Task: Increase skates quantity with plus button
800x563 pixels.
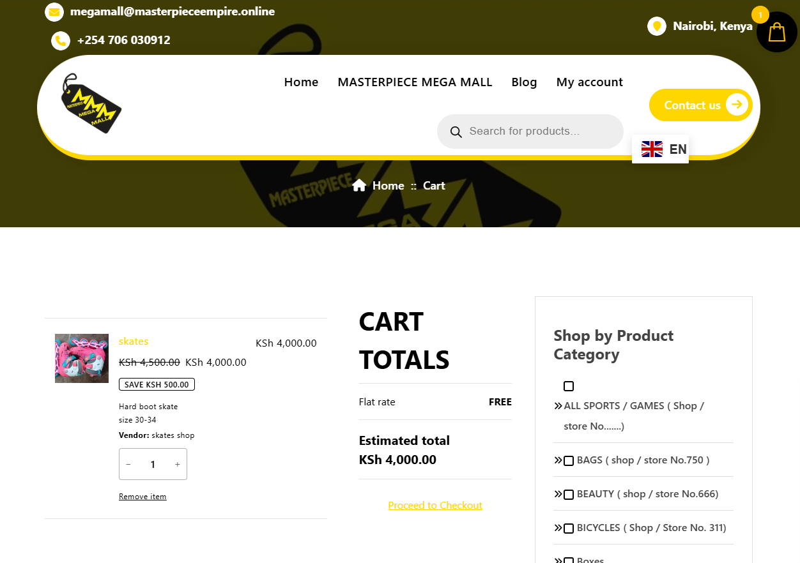Action: click(178, 465)
